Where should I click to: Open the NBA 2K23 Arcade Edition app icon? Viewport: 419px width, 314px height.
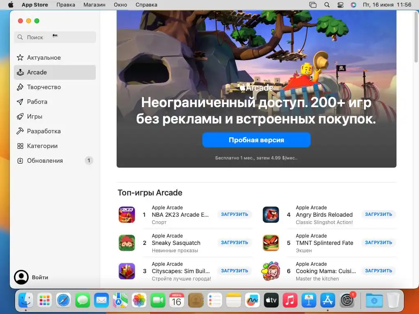point(127,215)
